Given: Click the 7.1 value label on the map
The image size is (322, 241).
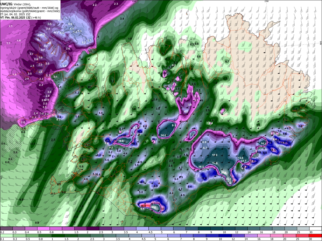Looking at the screenshot, I should [x=113, y=157].
